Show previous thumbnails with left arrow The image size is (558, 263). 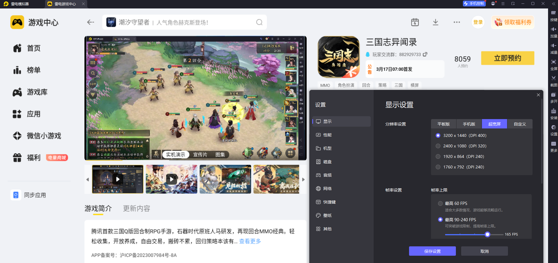(x=87, y=180)
